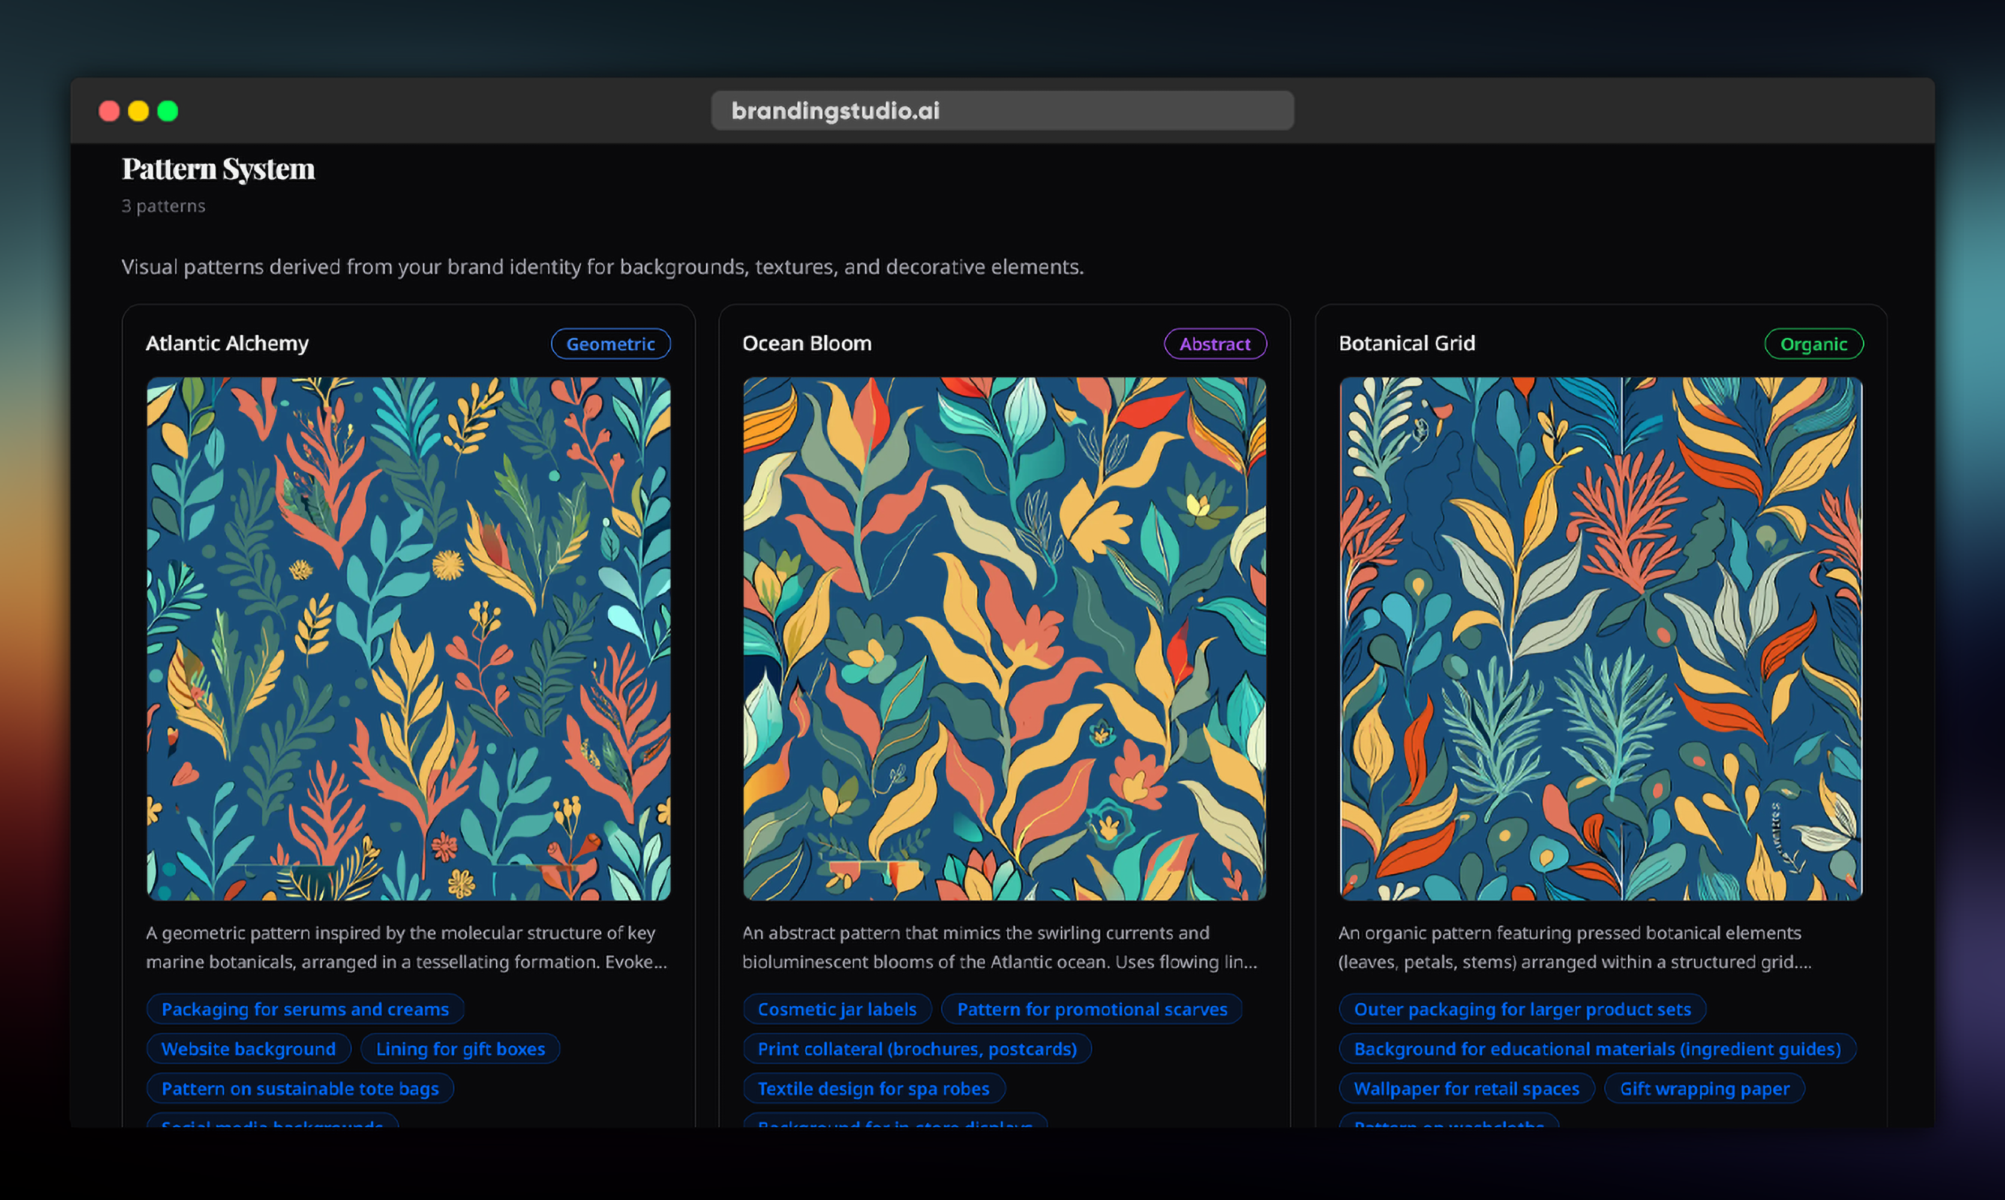Click the 'Atlantic Alchemy' card title
Viewport: 2005px width, 1200px height.
[227, 344]
